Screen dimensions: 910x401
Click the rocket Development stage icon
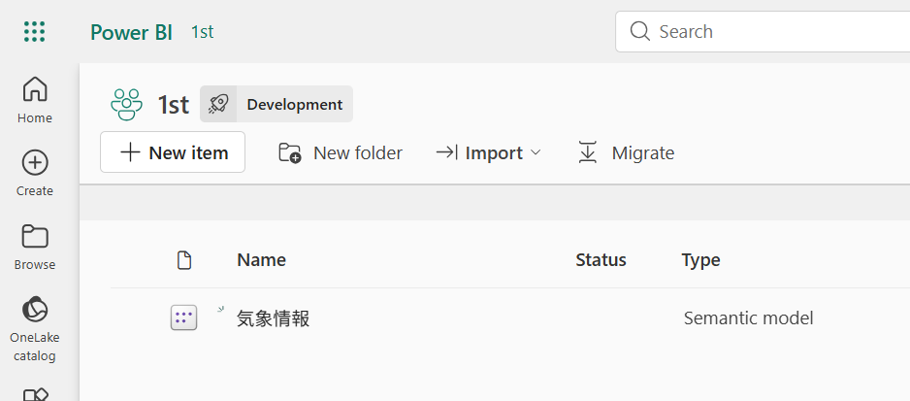(x=218, y=104)
